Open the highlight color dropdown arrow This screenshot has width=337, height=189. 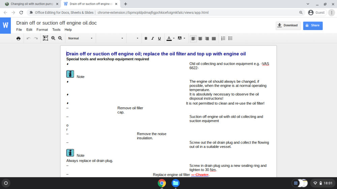(x=184, y=38)
